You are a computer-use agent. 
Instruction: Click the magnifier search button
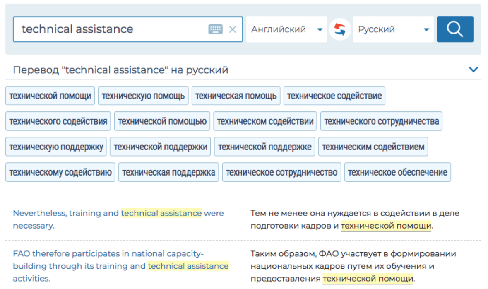point(455,29)
